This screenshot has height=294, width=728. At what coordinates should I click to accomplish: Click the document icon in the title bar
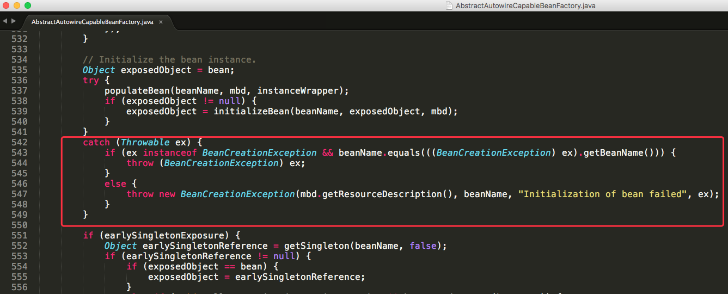[x=449, y=5]
